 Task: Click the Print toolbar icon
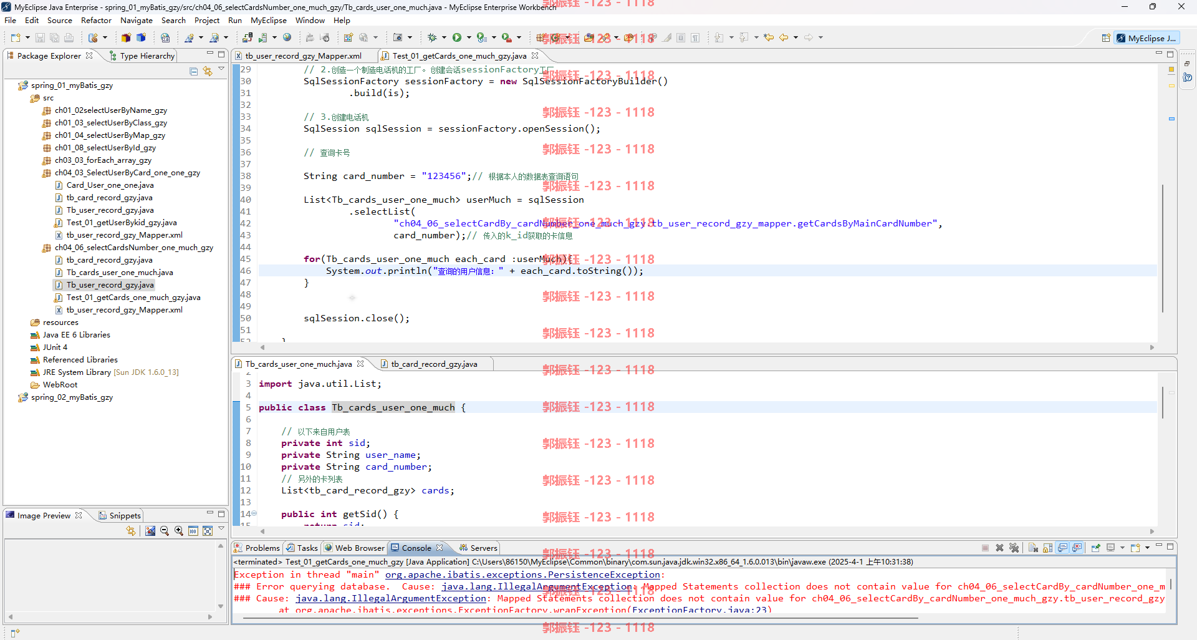(69, 38)
